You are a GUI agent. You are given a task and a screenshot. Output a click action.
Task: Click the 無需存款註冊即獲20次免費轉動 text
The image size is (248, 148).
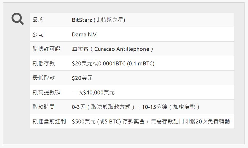[190, 122]
